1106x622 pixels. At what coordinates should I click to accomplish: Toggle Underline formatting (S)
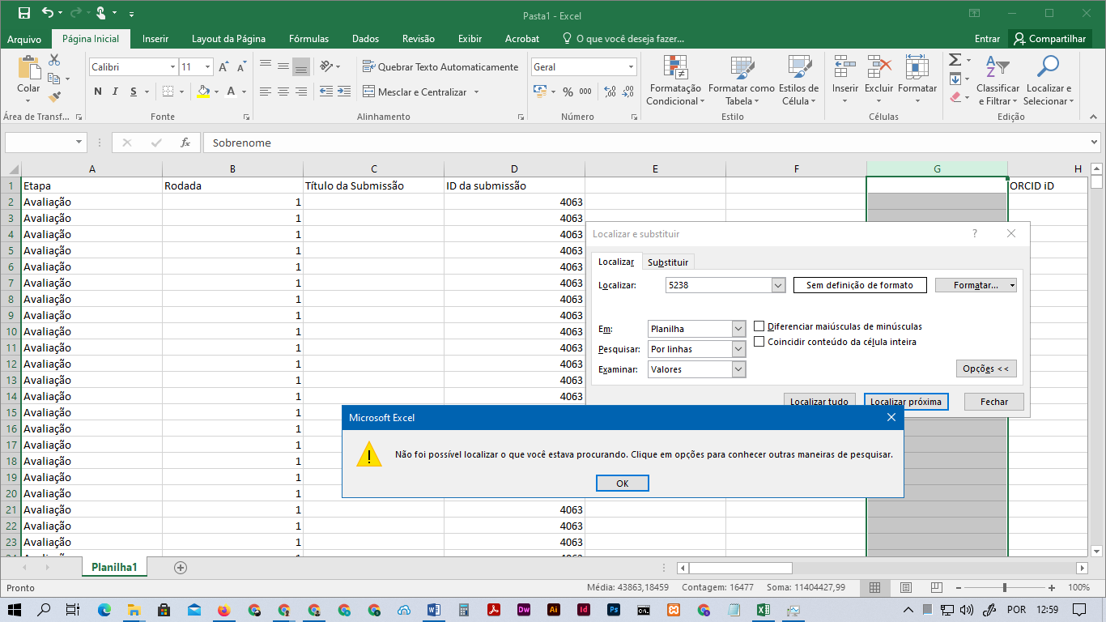(x=134, y=92)
